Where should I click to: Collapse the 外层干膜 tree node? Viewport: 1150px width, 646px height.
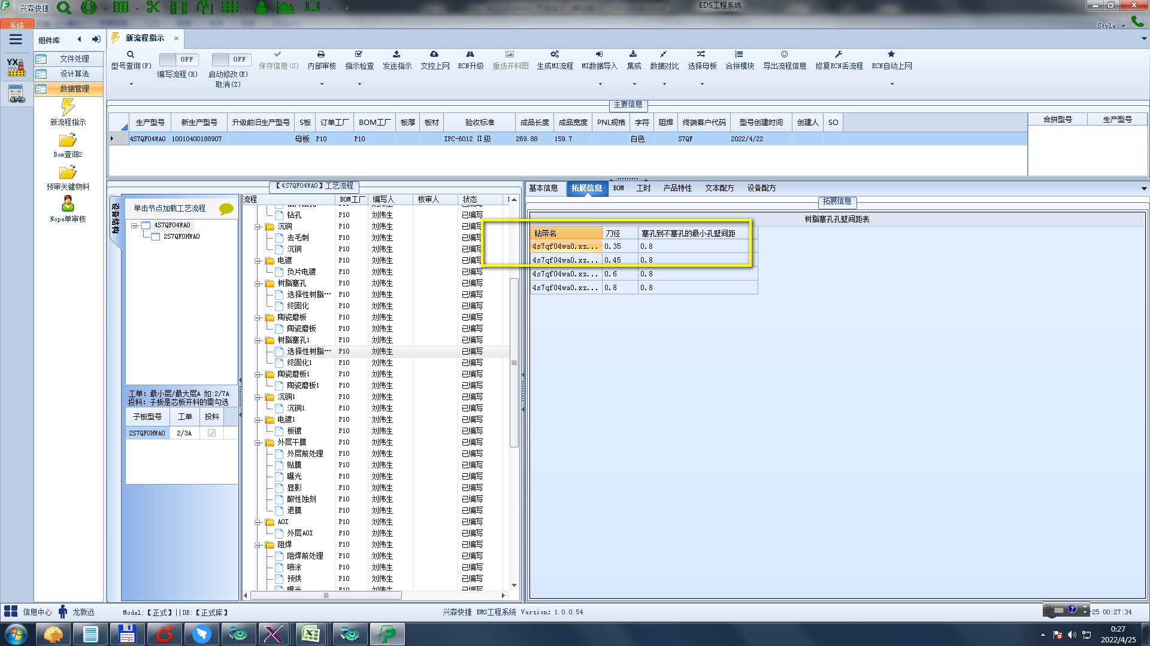pyautogui.click(x=258, y=443)
